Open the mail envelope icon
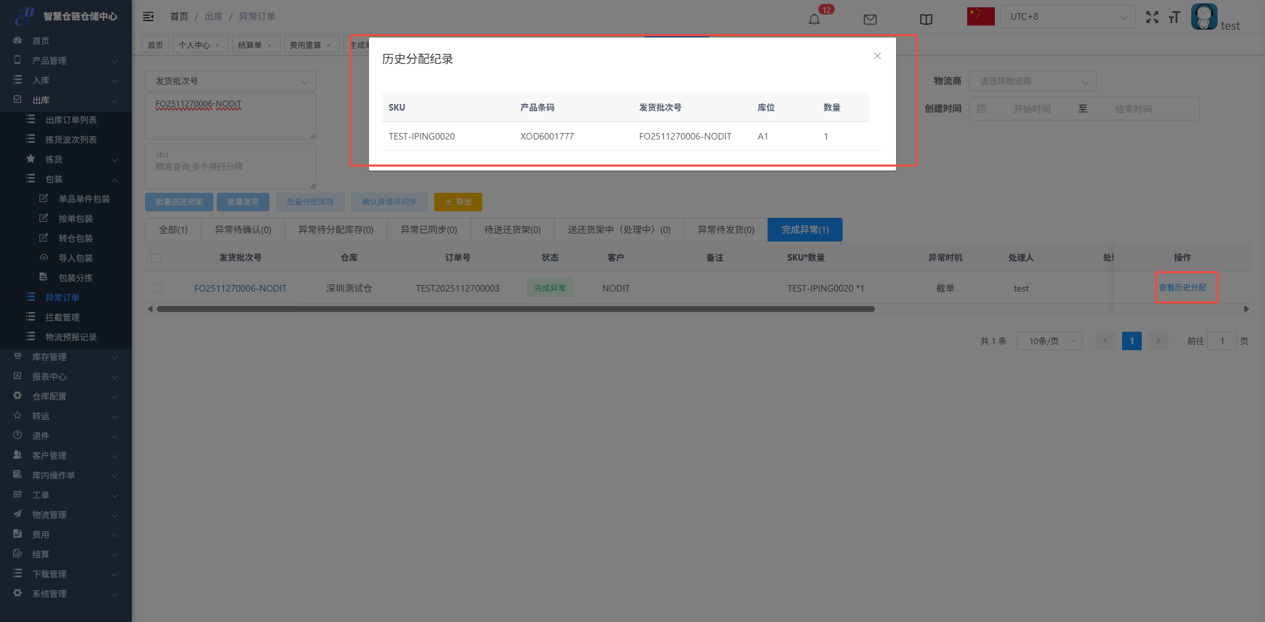Image resolution: width=1265 pixels, height=622 pixels. [870, 19]
